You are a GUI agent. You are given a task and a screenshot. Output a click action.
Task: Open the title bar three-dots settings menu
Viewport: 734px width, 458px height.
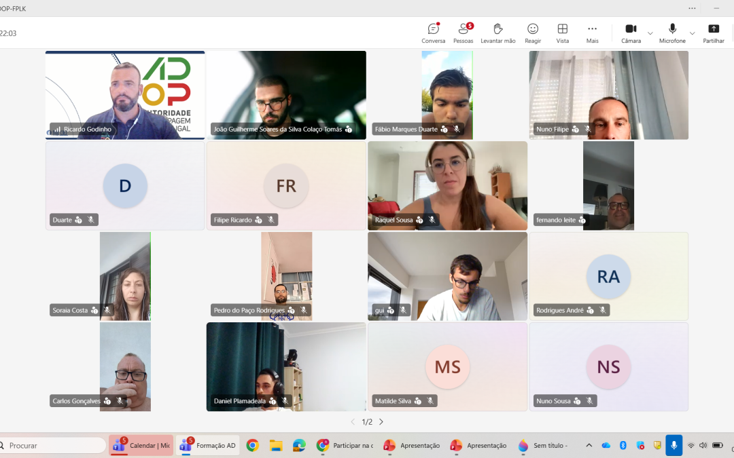pyautogui.click(x=692, y=8)
